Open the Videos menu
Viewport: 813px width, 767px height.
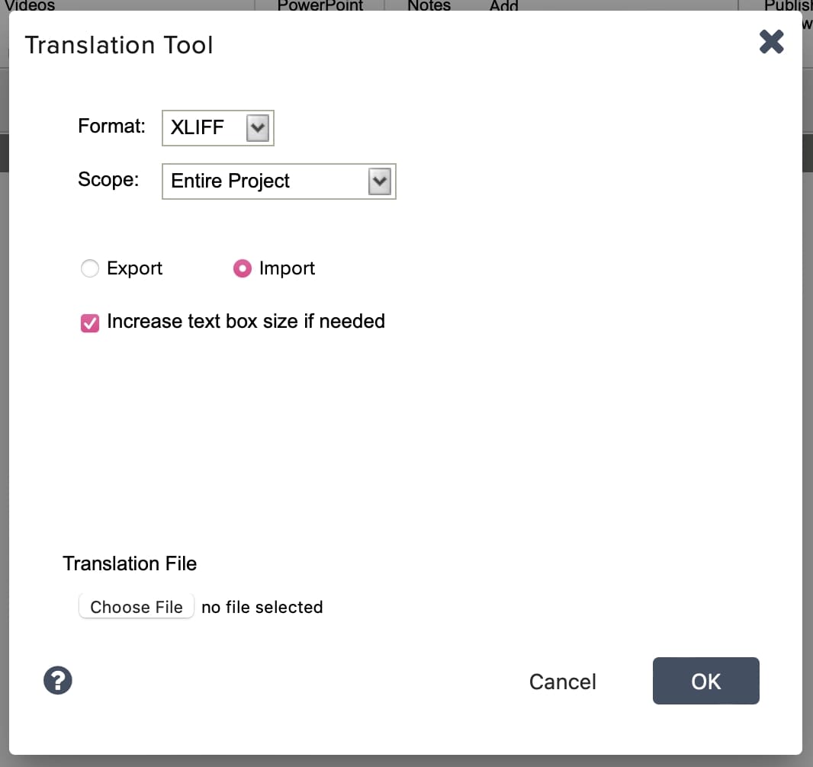(29, 6)
